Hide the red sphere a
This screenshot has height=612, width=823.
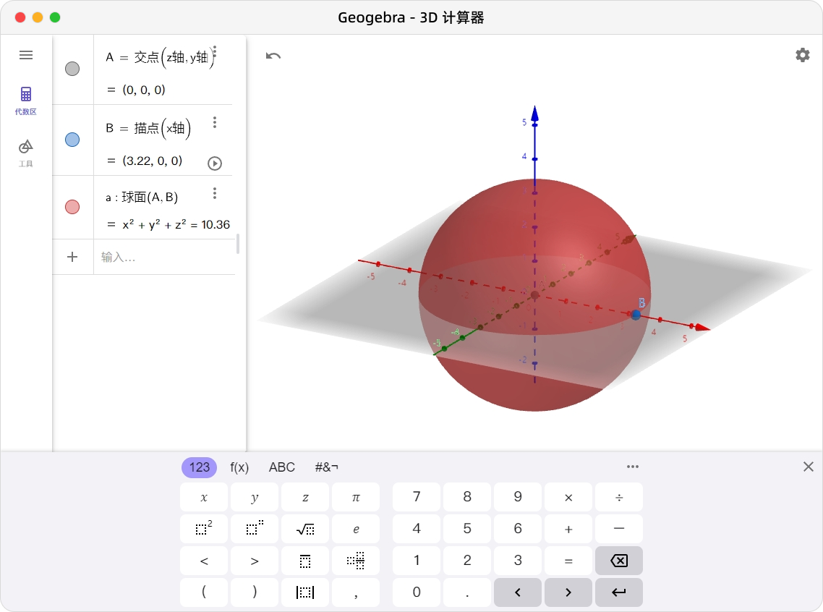pos(72,207)
